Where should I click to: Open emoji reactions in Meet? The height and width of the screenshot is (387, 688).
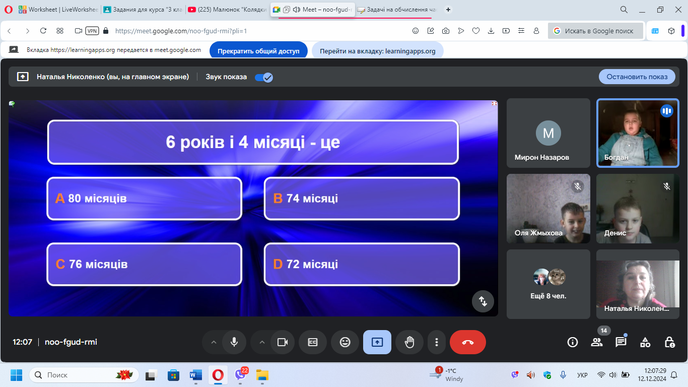[345, 342]
